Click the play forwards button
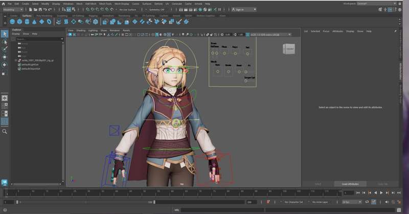This screenshot has height=214, width=409. [x=381, y=193]
